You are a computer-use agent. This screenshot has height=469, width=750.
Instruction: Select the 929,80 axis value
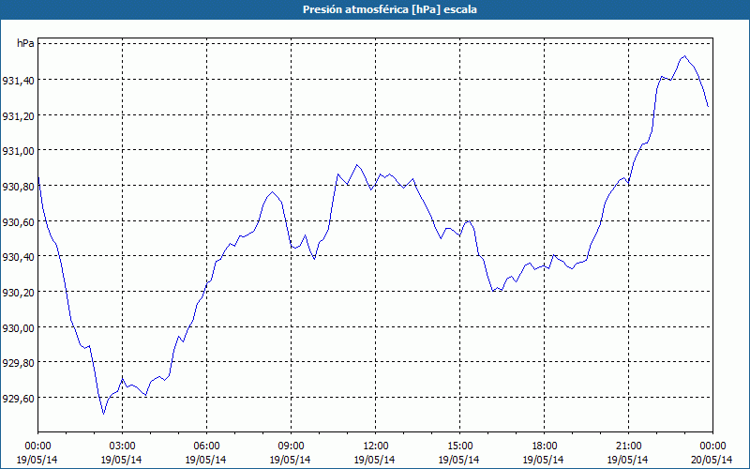pos(18,364)
